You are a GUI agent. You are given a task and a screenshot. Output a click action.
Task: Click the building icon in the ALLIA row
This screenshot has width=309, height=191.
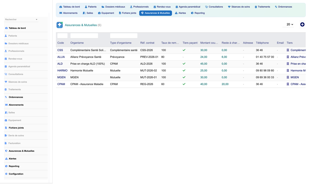click(288, 57)
